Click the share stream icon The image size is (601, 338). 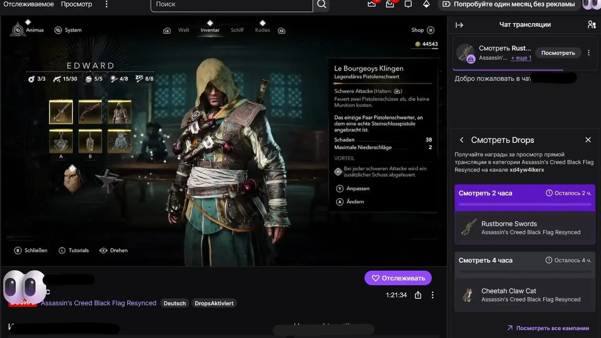(x=418, y=295)
